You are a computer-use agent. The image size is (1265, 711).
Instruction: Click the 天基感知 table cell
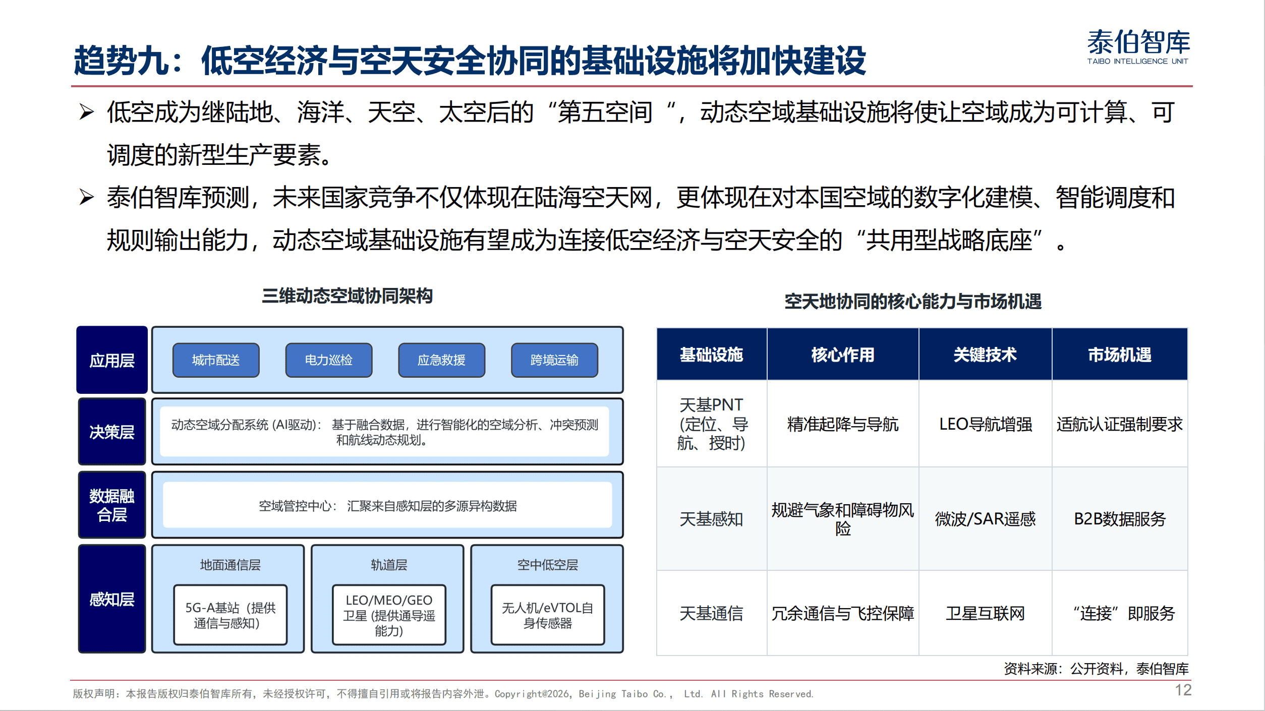(x=711, y=519)
